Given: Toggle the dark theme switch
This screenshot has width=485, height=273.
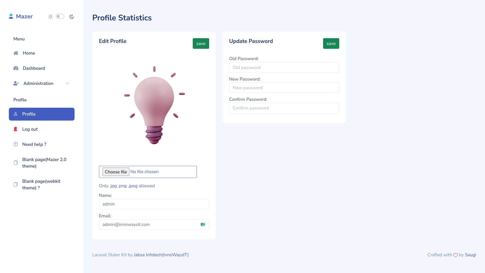Looking at the screenshot, I should click(x=60, y=16).
